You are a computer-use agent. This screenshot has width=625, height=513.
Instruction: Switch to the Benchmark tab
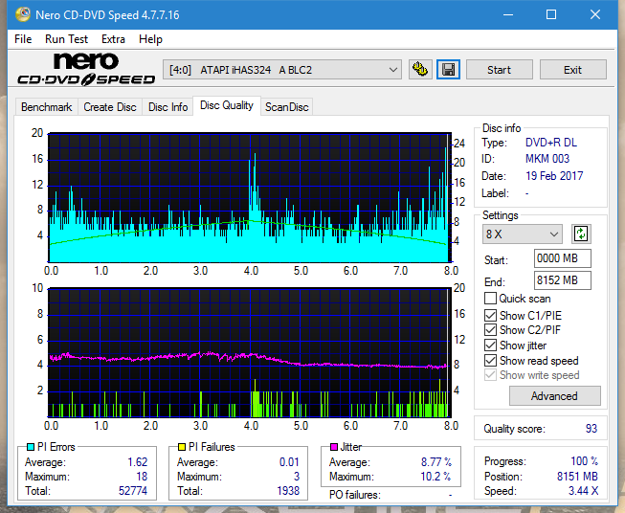47,107
